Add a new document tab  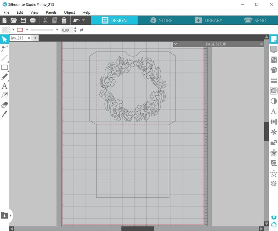[x=35, y=38]
